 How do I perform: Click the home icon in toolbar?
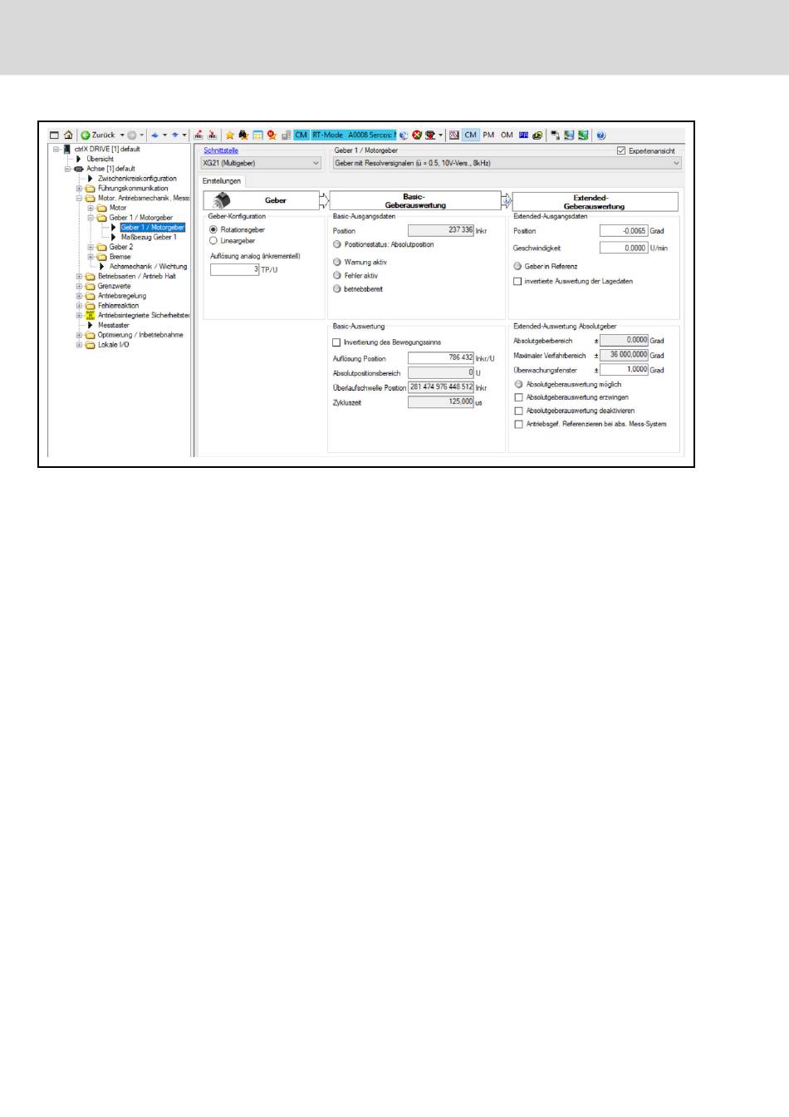pyautogui.click(x=68, y=135)
